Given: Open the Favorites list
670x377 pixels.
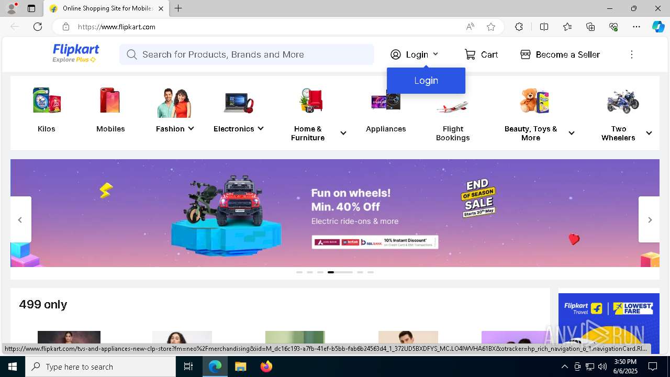Looking at the screenshot, I should 567,27.
